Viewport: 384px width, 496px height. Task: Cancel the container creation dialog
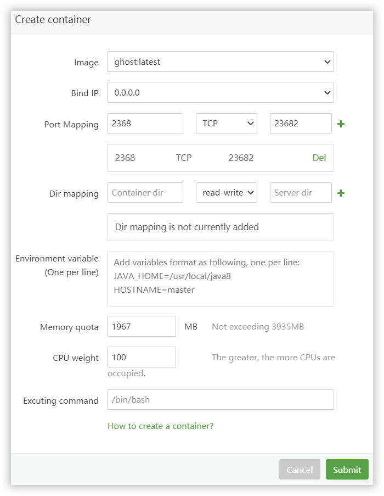click(x=300, y=470)
